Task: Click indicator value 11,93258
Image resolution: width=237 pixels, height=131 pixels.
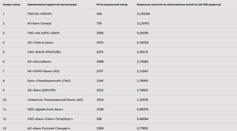Action: point(143,14)
